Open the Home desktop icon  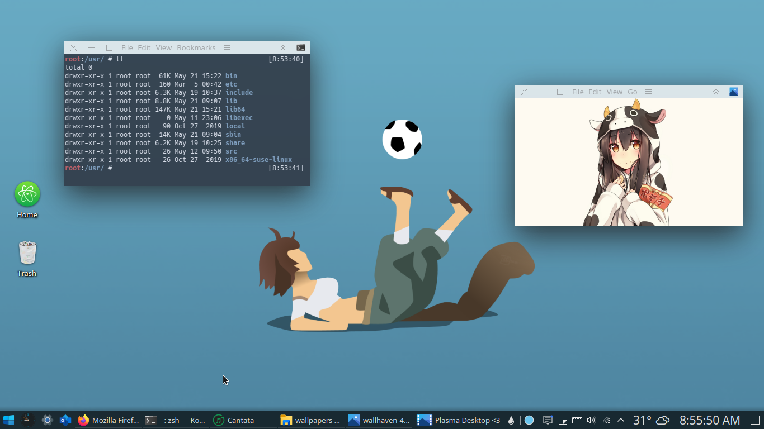(27, 200)
